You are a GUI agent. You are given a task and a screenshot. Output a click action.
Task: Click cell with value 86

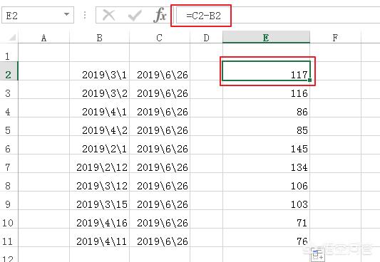(266, 108)
